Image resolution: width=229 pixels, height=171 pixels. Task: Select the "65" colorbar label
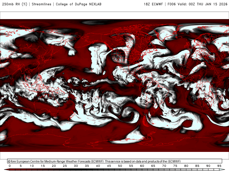153,166
